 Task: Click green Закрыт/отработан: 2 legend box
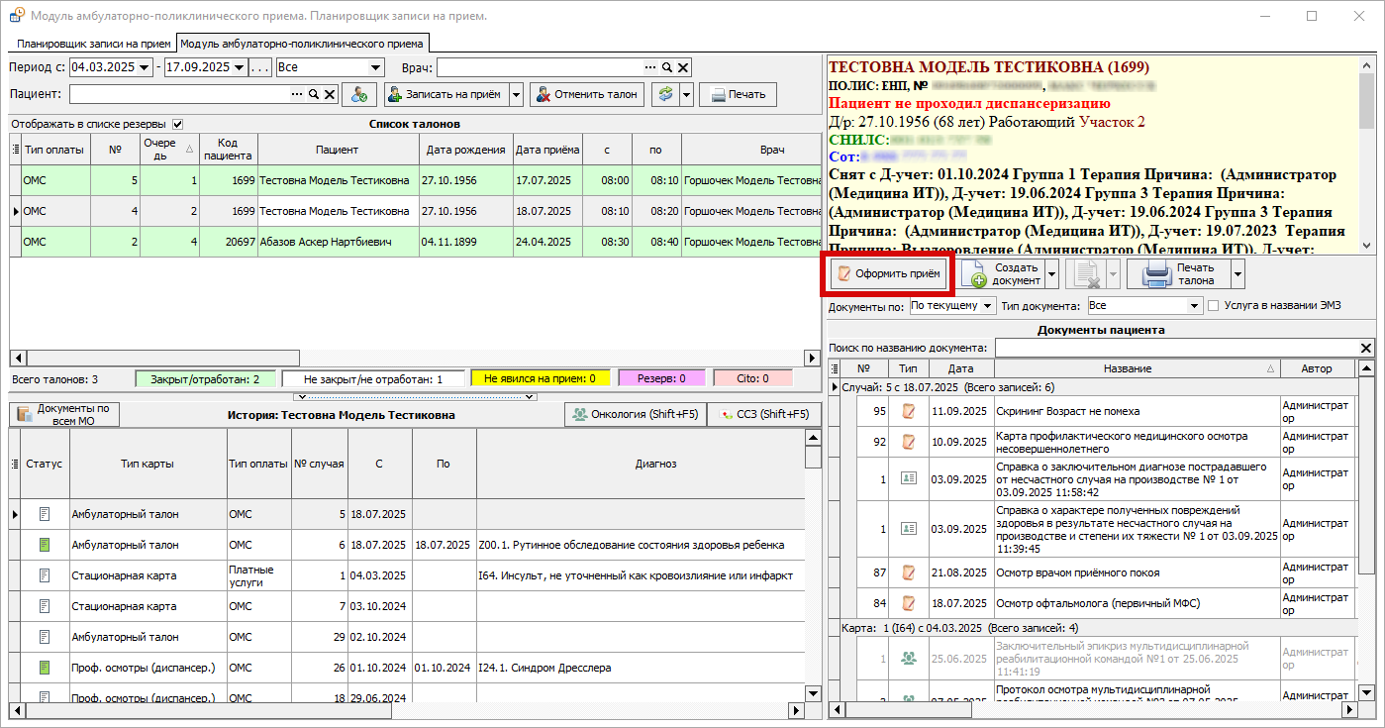(205, 378)
